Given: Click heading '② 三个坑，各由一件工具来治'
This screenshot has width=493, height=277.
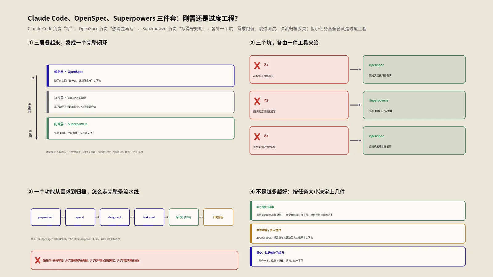Looking at the screenshot, I should (x=284, y=43).
